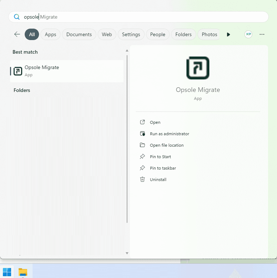
Task: Select the All filter tab
Action: tap(32, 34)
